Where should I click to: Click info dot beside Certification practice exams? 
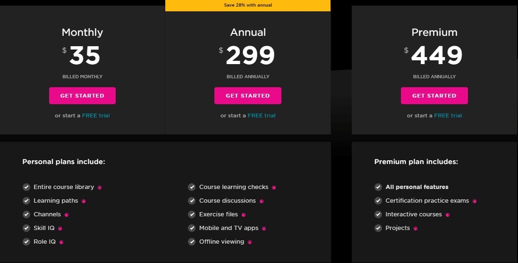coord(475,201)
